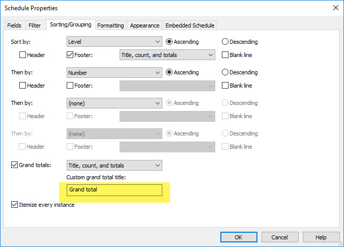Open the first Footer type dropdown
Image resolution: width=344 pixels, height=247 pixels.
[x=167, y=55]
